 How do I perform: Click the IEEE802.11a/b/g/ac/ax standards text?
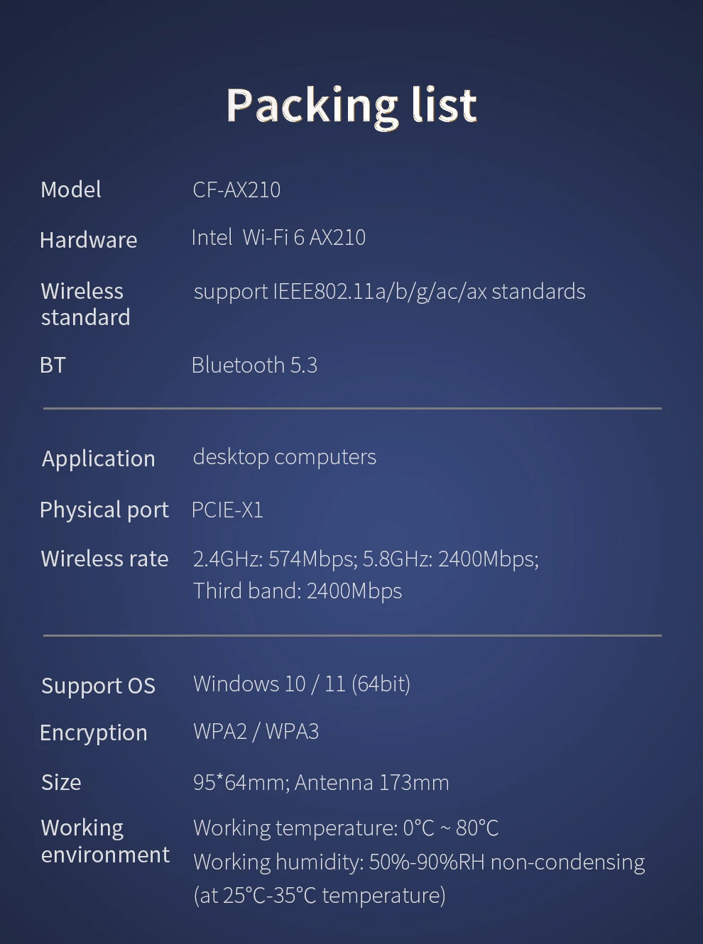pyautogui.click(x=429, y=292)
